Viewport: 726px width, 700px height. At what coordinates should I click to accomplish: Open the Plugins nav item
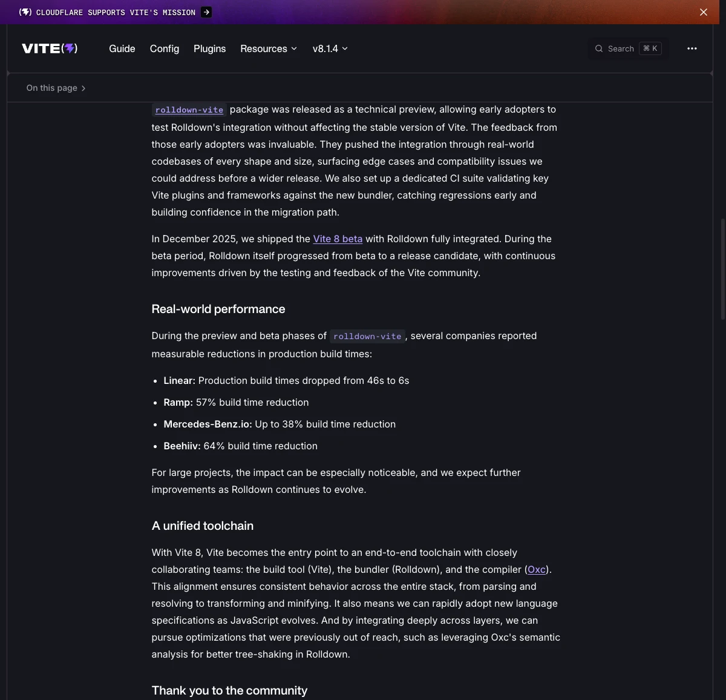point(209,48)
